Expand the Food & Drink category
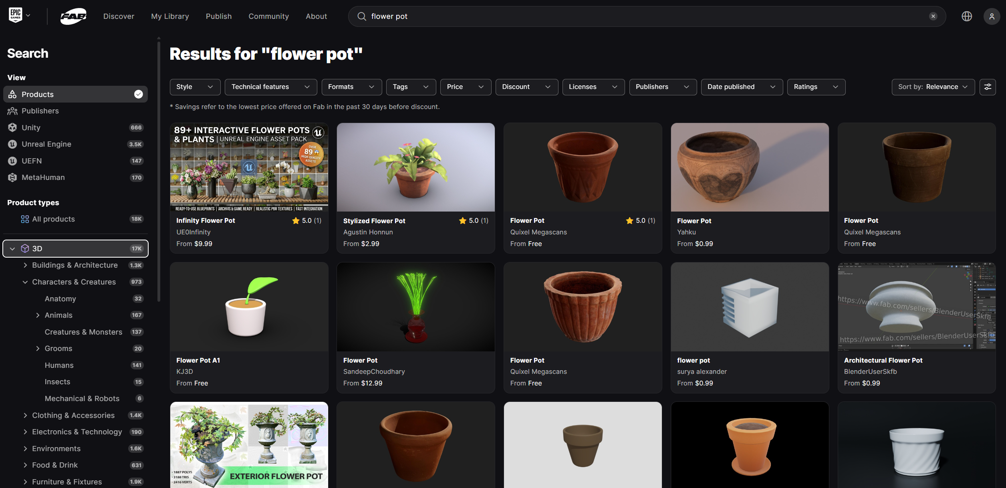Viewport: 1006px width, 488px height. coord(25,465)
